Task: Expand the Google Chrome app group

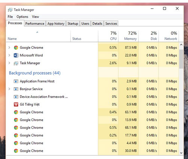Action: (9, 47)
